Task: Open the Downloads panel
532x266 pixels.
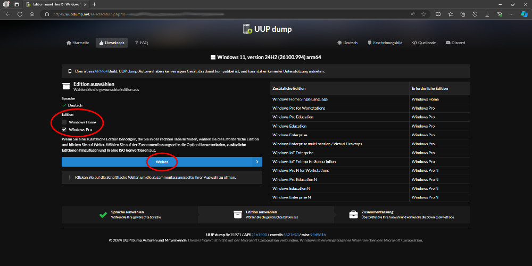Action: click(x=487, y=14)
